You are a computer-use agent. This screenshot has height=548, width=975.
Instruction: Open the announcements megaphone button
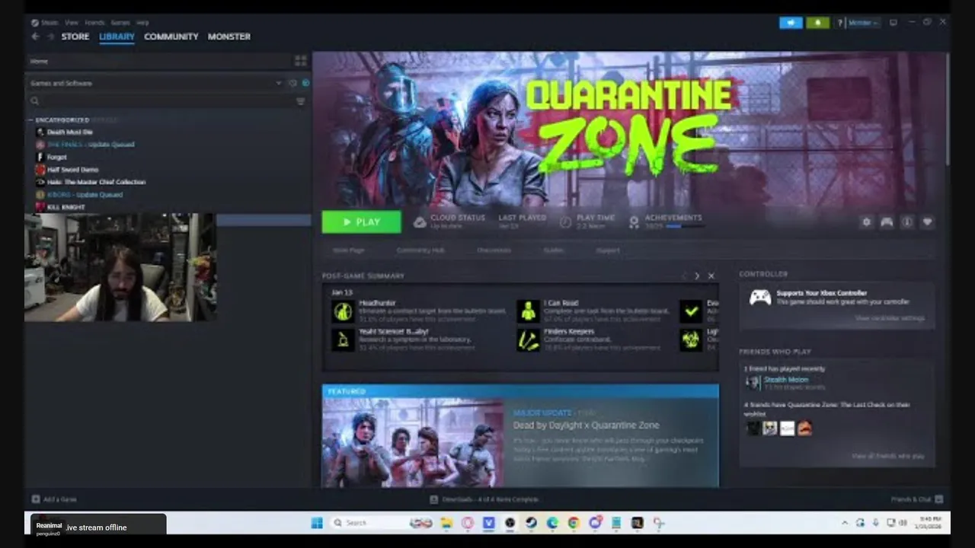coord(791,23)
